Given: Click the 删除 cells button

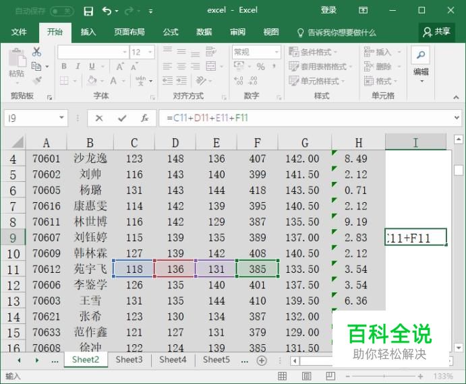Looking at the screenshot, I should click(x=382, y=66).
